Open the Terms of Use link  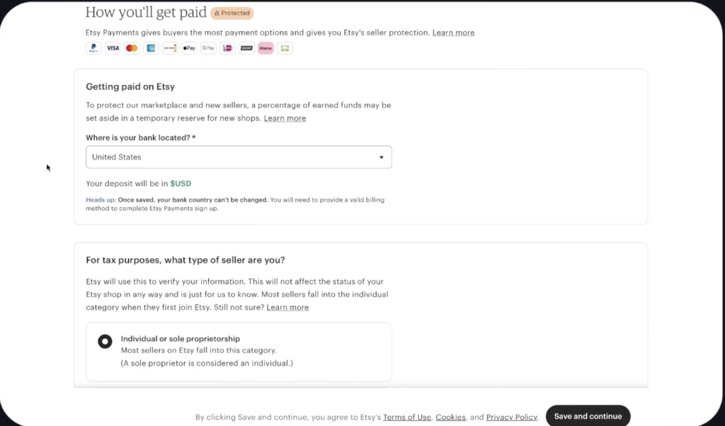(x=407, y=417)
